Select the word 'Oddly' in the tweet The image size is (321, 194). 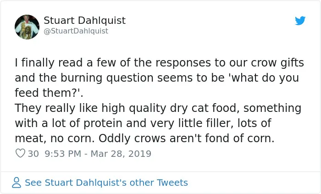[115, 139]
